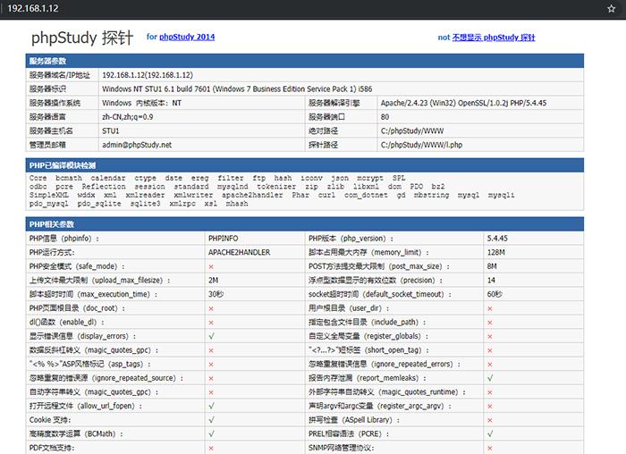Screen dimensions: 626x454
Task: Click the green check for report_memleaks
Action: pos(490,378)
